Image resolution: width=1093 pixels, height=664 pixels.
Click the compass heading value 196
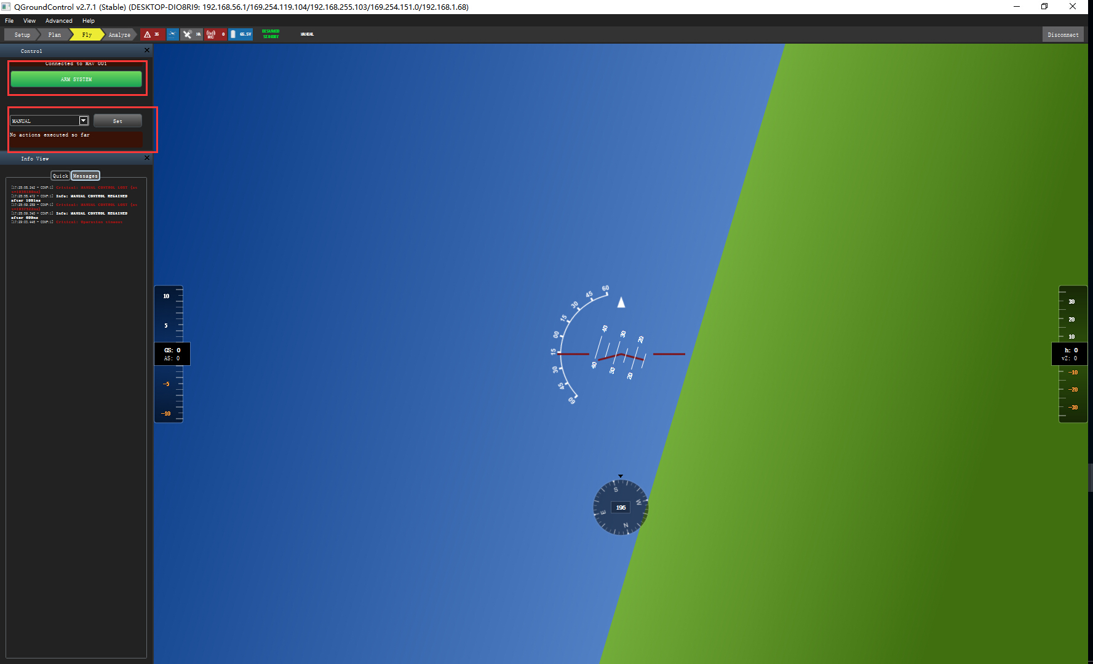coord(621,507)
